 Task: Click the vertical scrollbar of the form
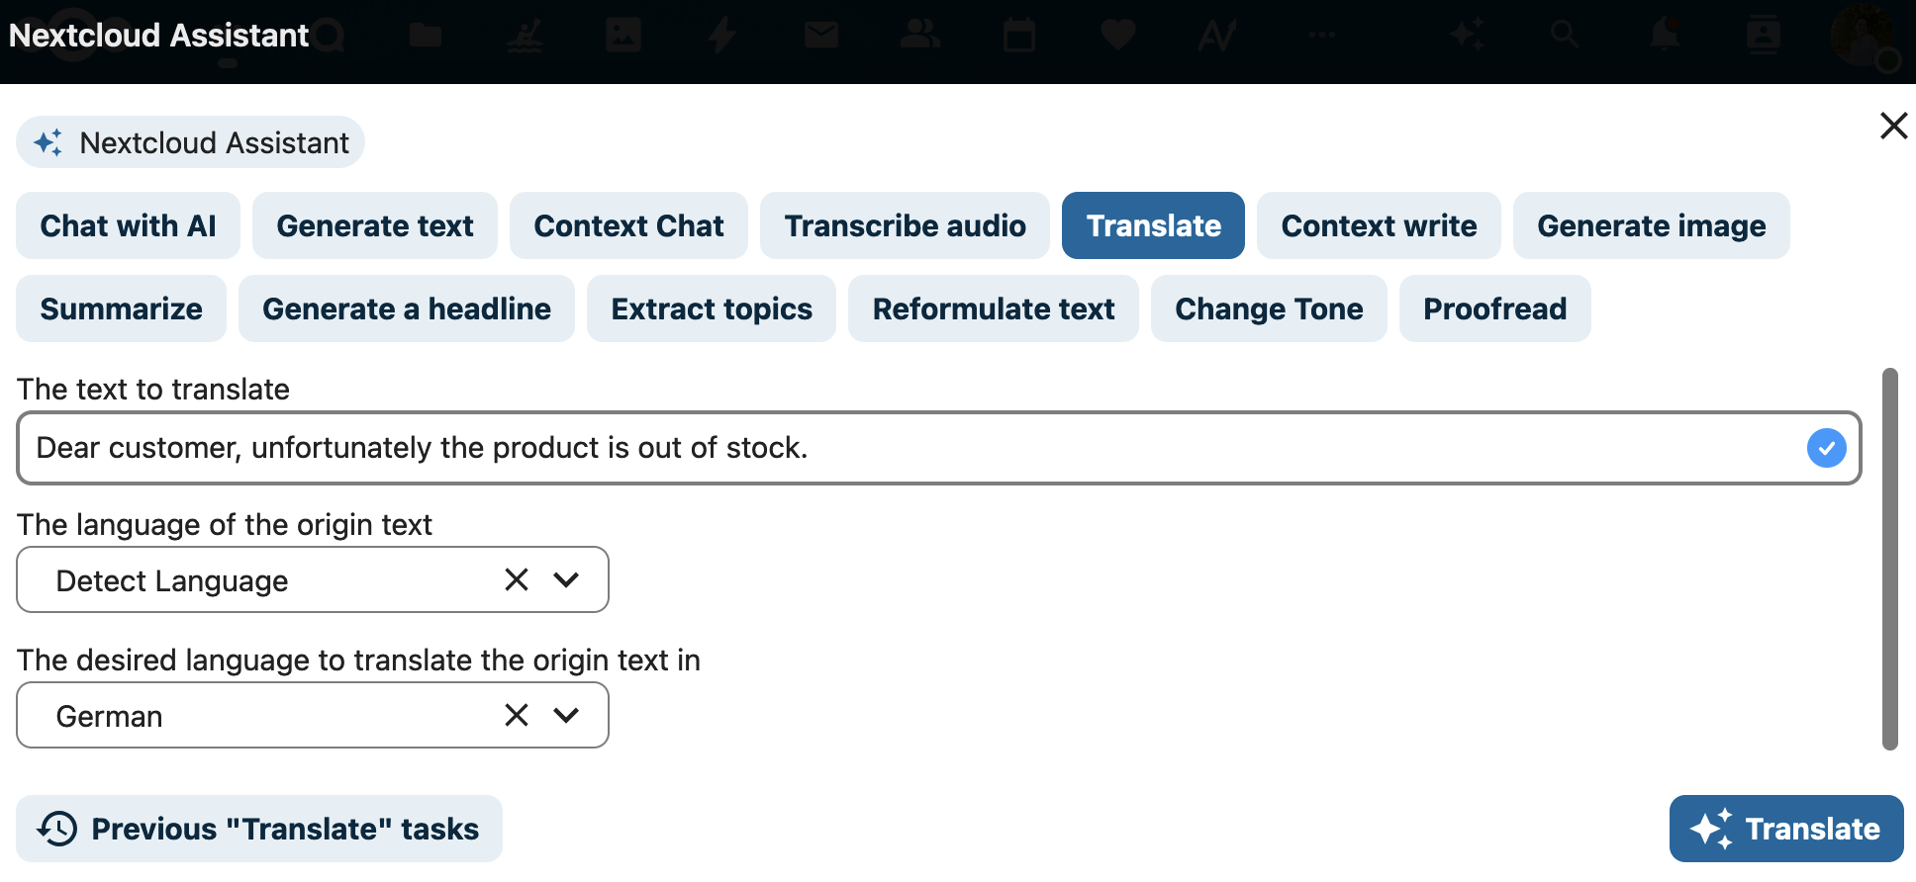point(1889,559)
